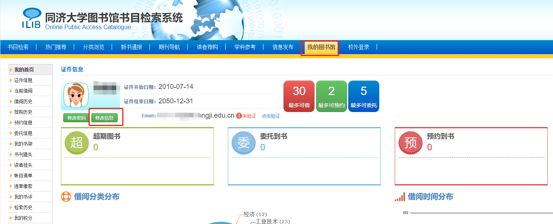Click the 未验证 status text
Viewport: 553px width, 224px height.
tap(249, 116)
